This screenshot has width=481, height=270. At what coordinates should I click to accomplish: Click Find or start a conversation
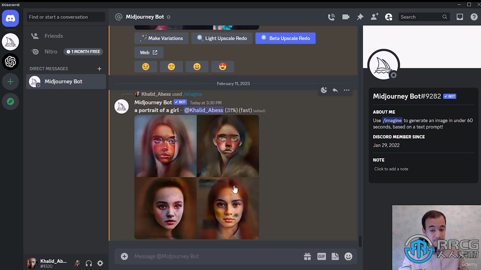click(66, 17)
